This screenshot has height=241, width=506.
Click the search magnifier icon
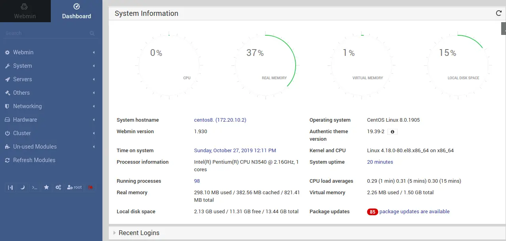coord(92,33)
